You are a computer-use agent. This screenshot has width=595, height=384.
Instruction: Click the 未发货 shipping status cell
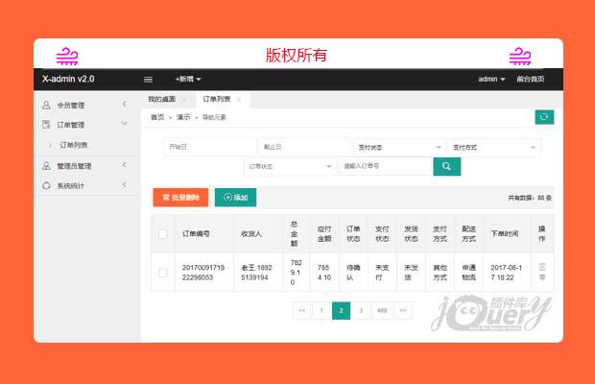pos(411,273)
